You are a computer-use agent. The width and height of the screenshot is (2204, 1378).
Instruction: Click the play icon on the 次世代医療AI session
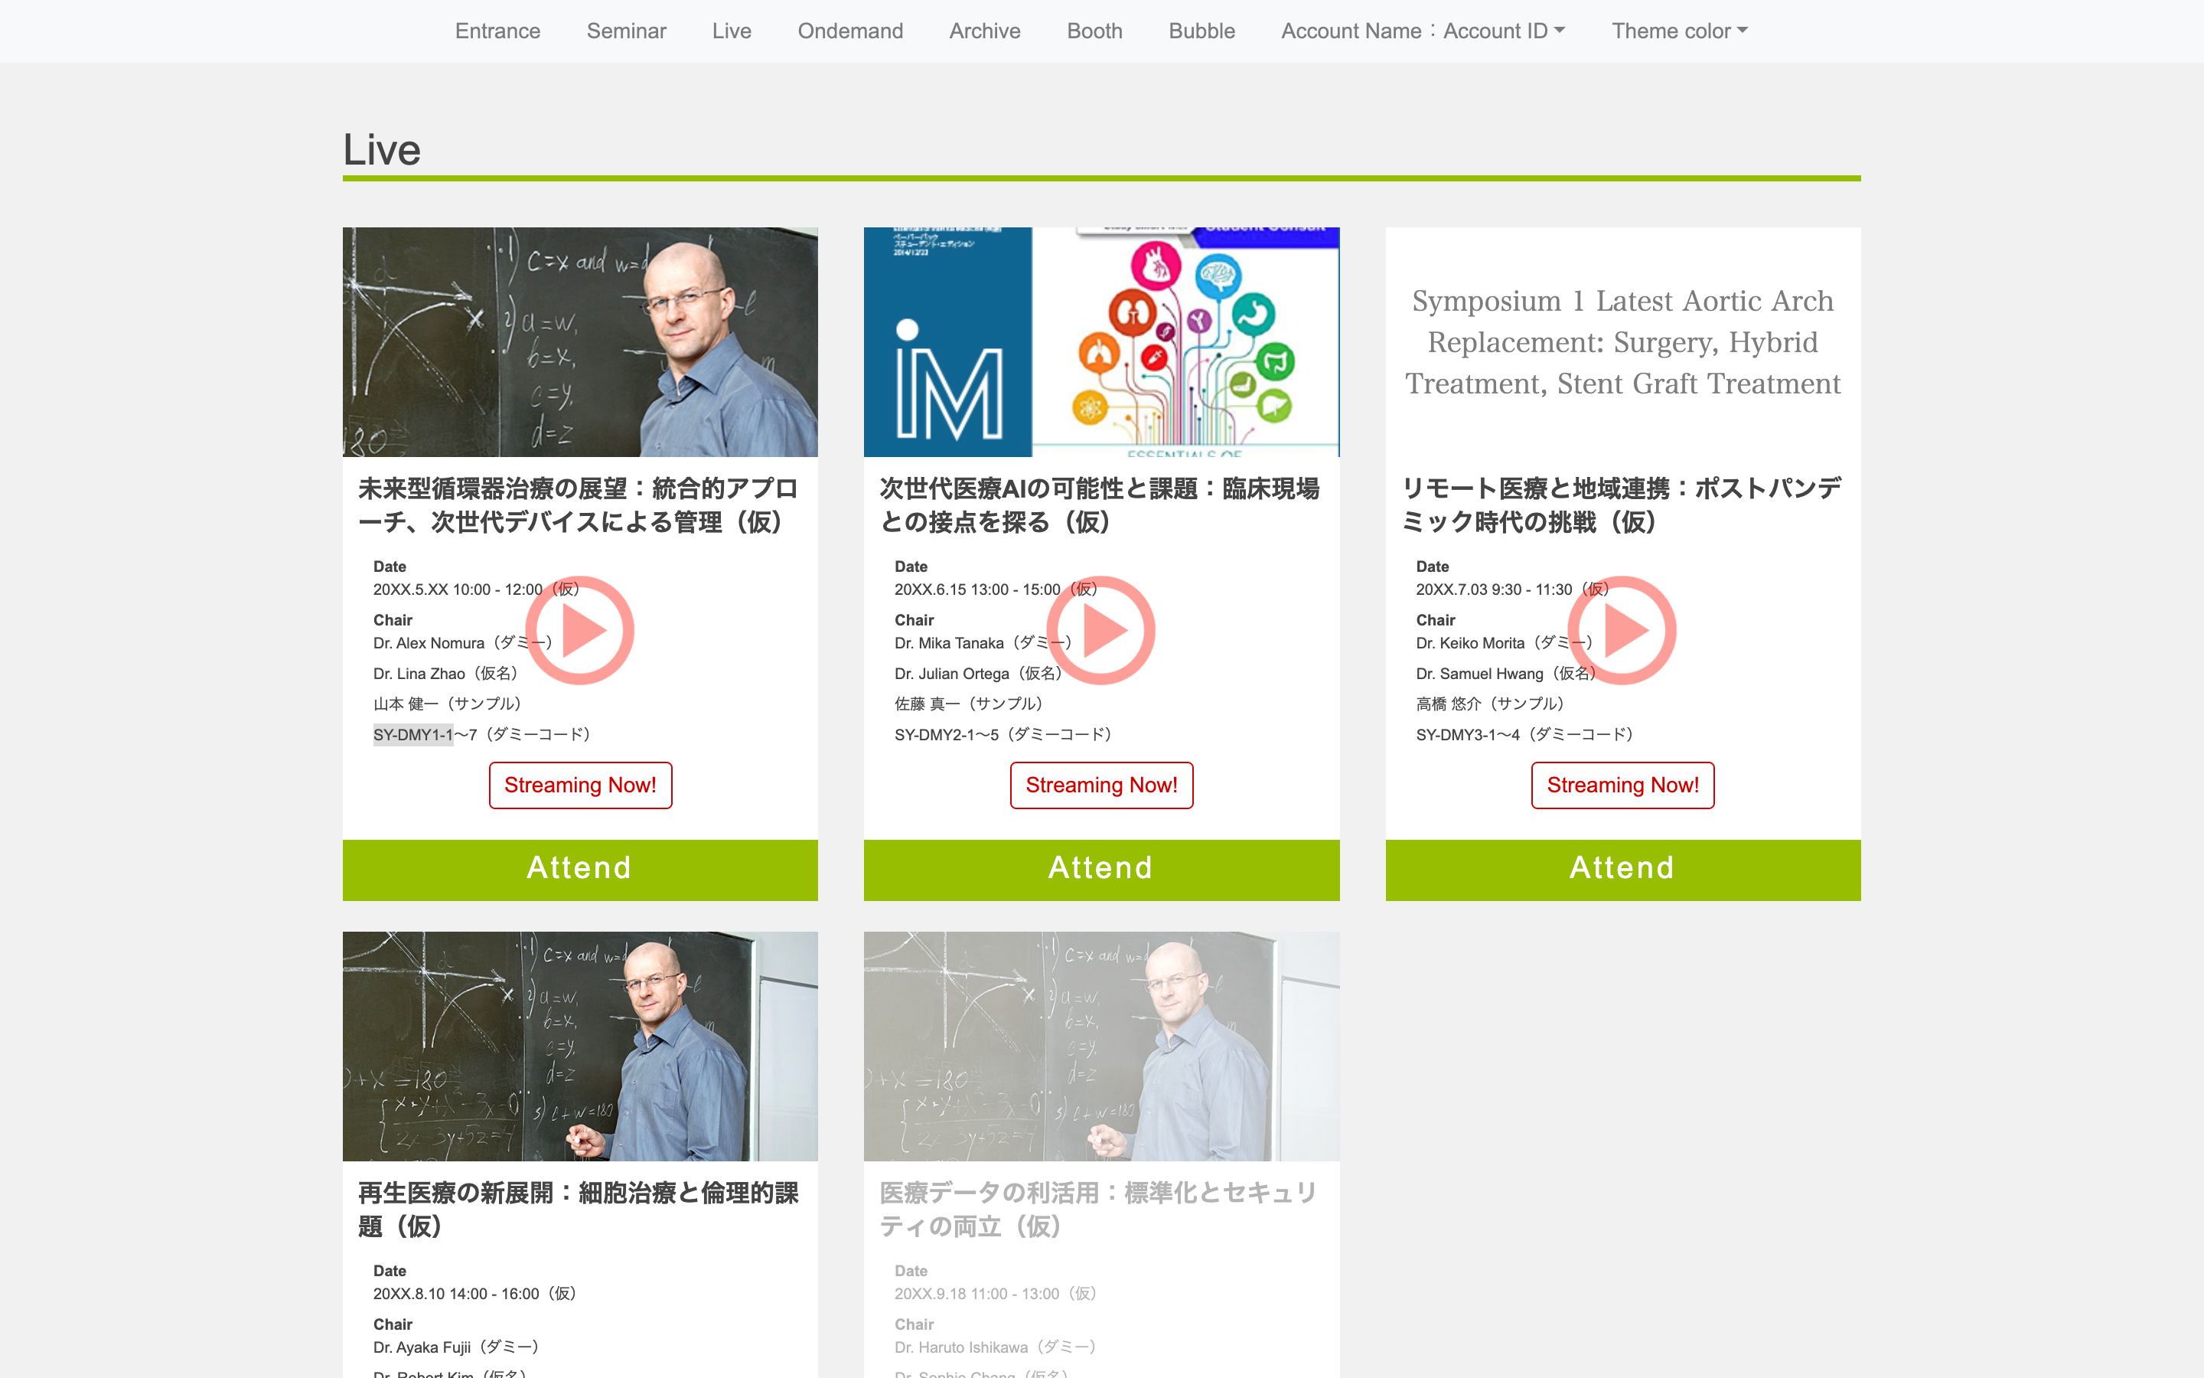pyautogui.click(x=1101, y=630)
